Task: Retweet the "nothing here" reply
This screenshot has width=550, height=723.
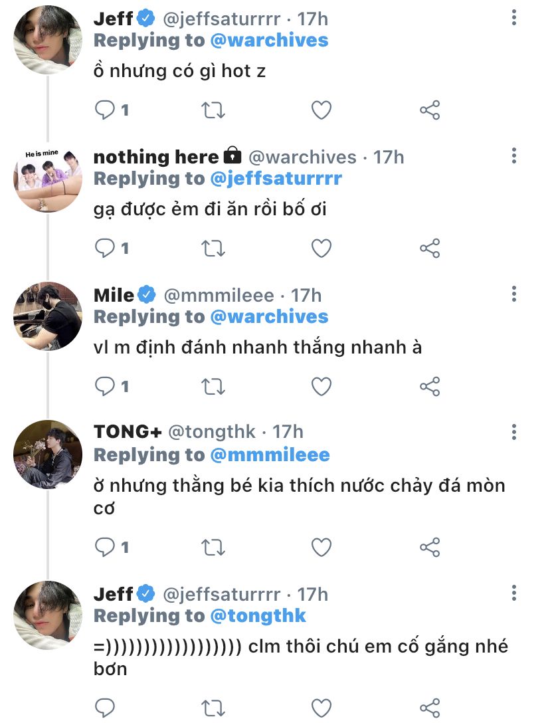Action: pyautogui.click(x=213, y=248)
